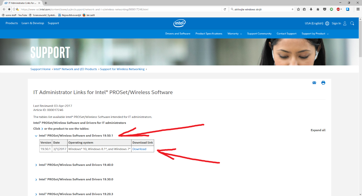Click the email article envelope icon

tap(314, 83)
